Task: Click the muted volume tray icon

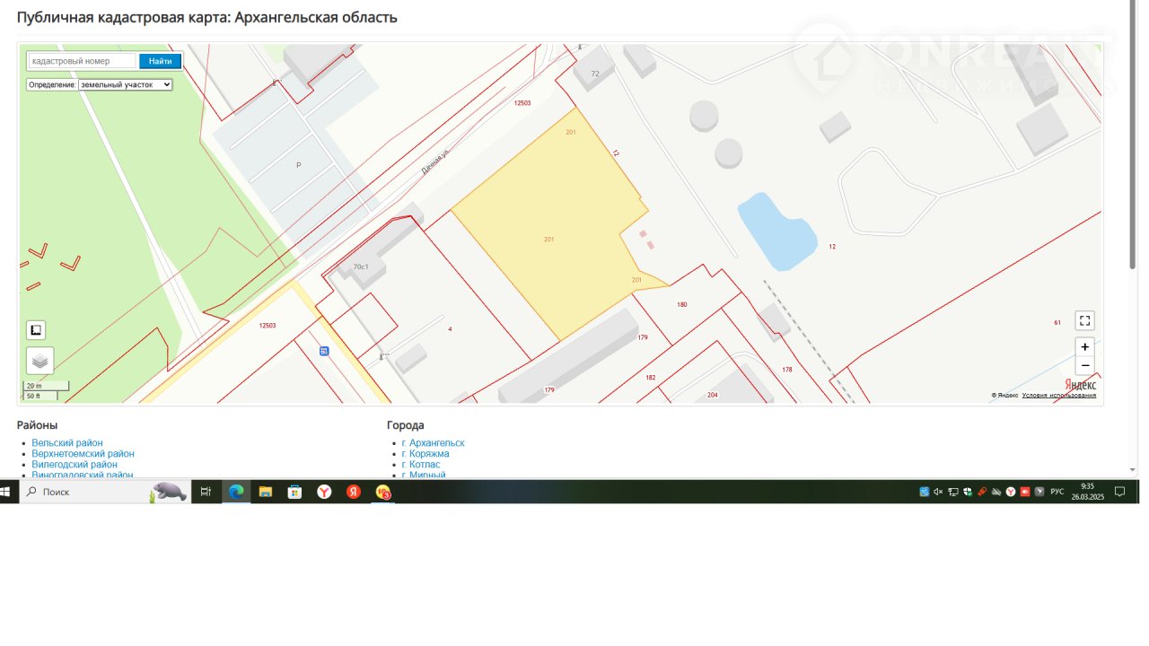Action: pos(938,492)
